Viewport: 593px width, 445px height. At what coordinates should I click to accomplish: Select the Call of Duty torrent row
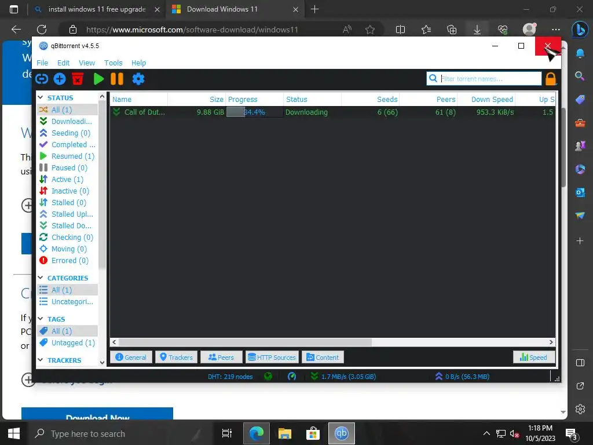point(332,112)
